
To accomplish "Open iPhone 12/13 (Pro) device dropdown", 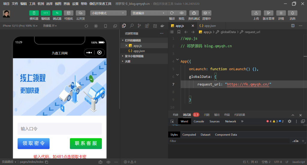I will [x=20, y=26].
